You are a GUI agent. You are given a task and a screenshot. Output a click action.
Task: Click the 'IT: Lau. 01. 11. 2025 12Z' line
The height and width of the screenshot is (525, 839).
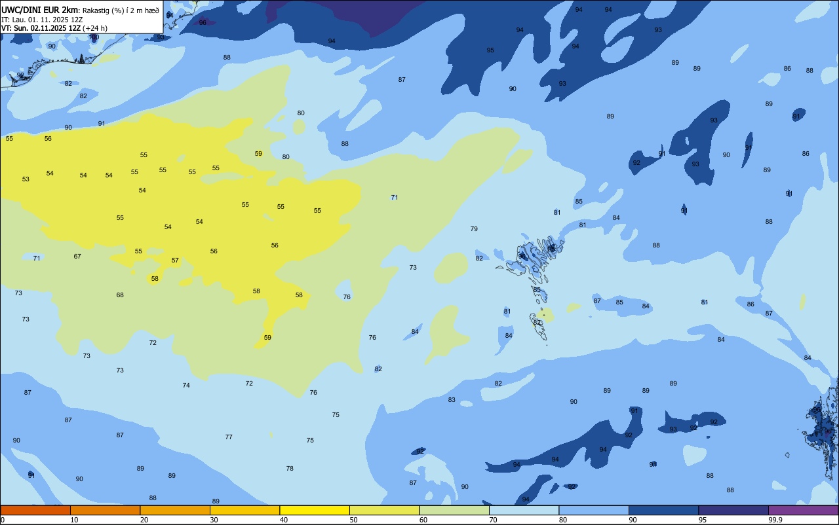[x=42, y=20]
